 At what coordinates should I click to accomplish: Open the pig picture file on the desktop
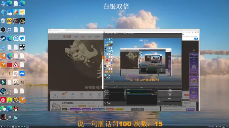click(x=16, y=73)
